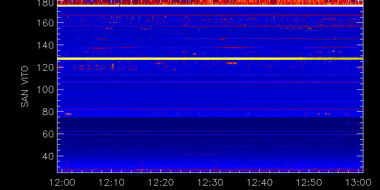Image resolution: width=380 pixels, height=190 pixels.
Task: Click the 12:50 time axis label
Action: pos(309,182)
